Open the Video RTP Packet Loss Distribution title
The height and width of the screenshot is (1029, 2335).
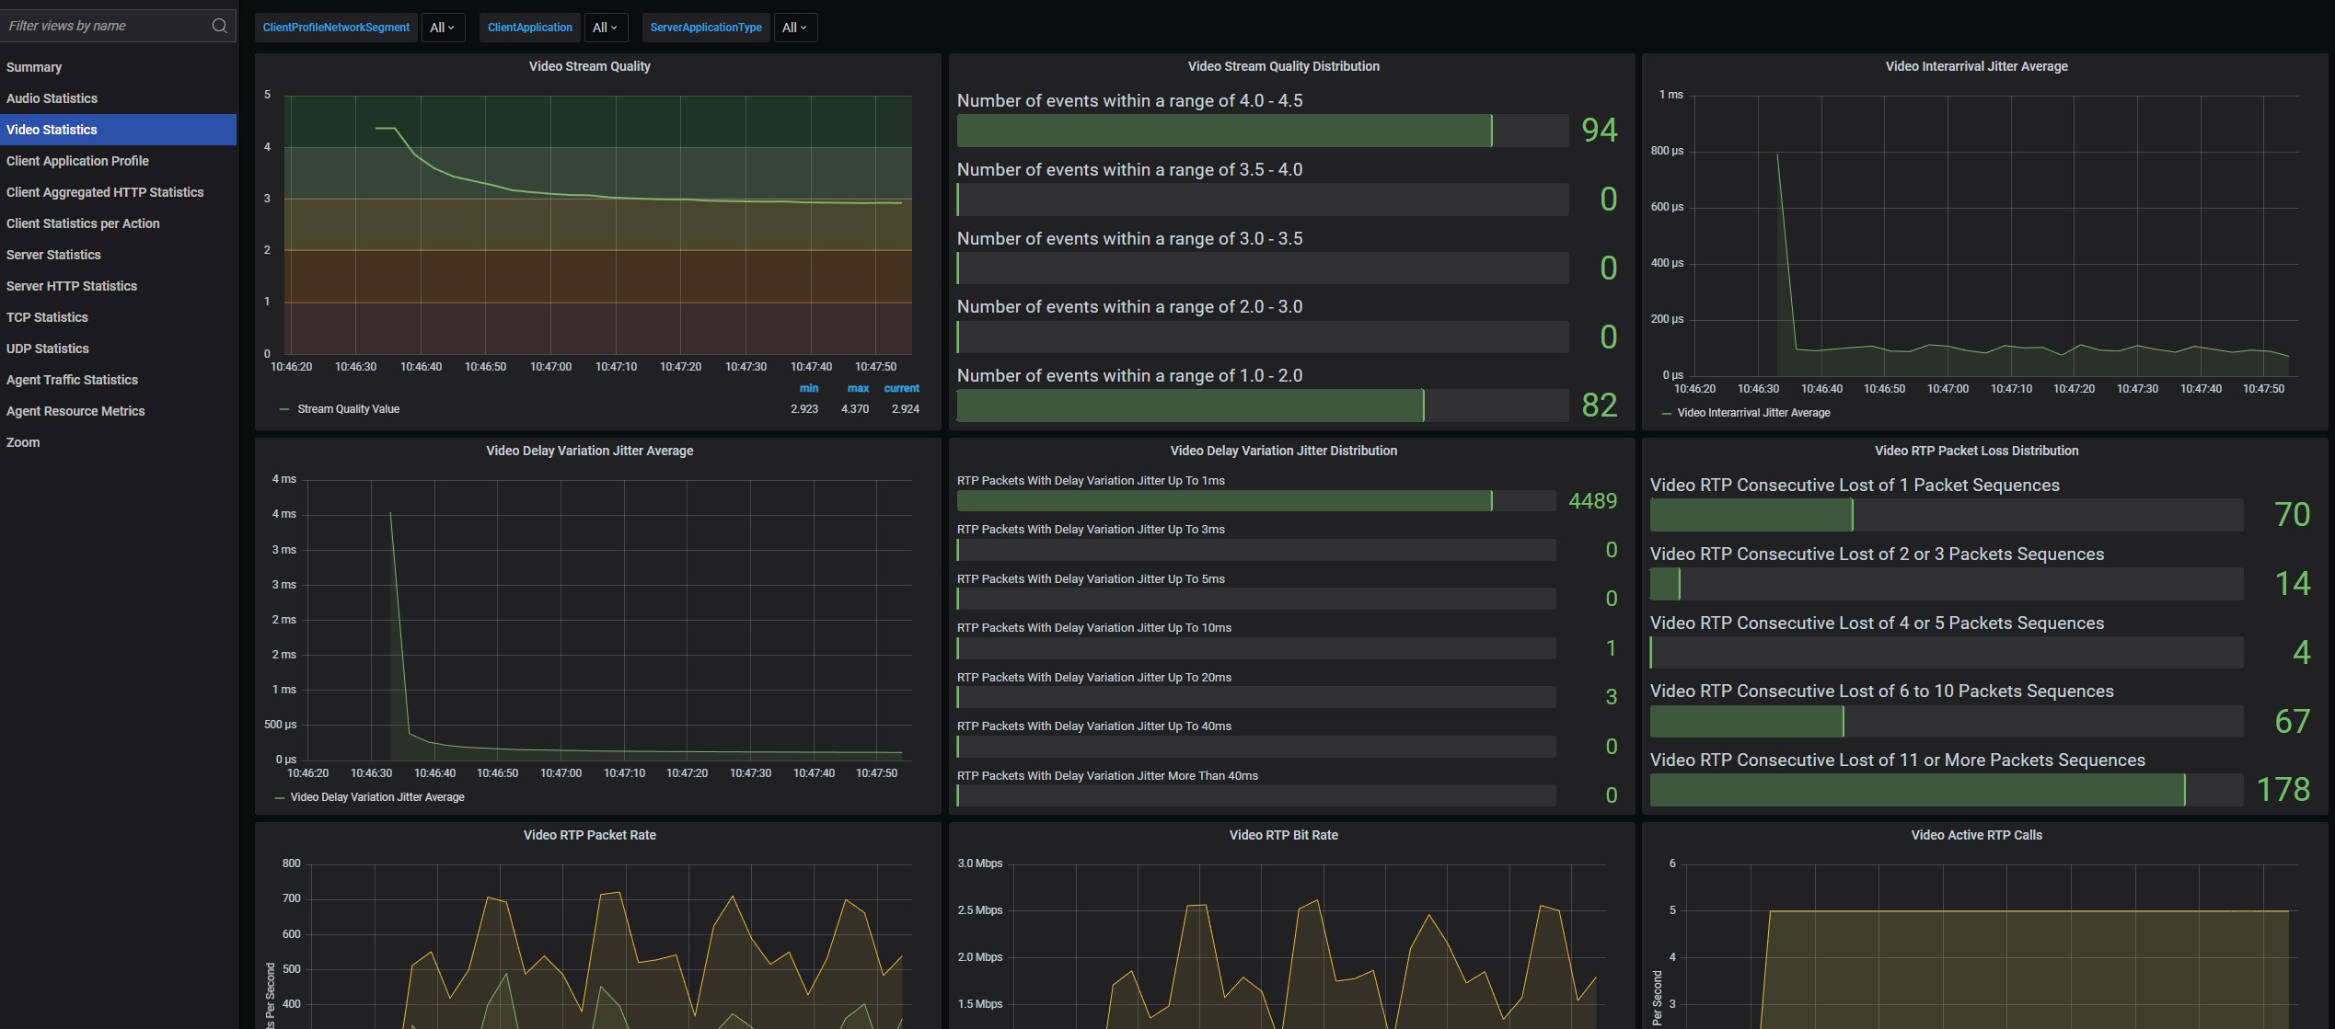tap(1976, 451)
